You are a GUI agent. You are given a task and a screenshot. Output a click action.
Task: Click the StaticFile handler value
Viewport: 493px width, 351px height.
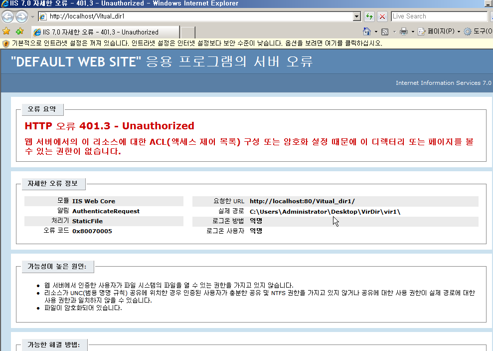click(x=87, y=221)
